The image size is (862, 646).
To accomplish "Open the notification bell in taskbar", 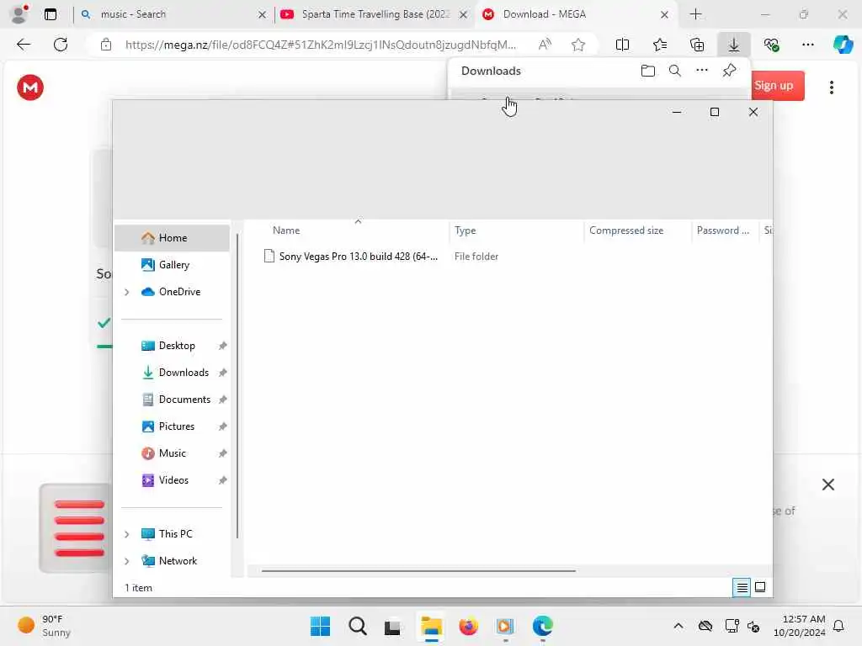I will click(x=839, y=626).
